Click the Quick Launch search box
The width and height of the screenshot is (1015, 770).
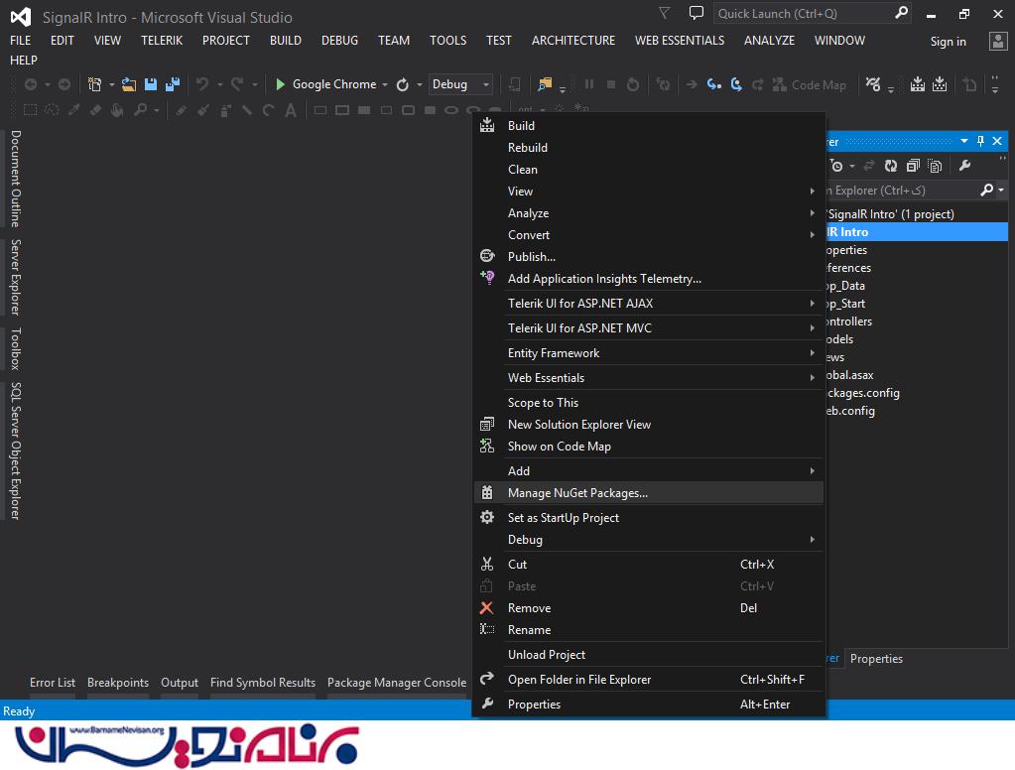(802, 13)
